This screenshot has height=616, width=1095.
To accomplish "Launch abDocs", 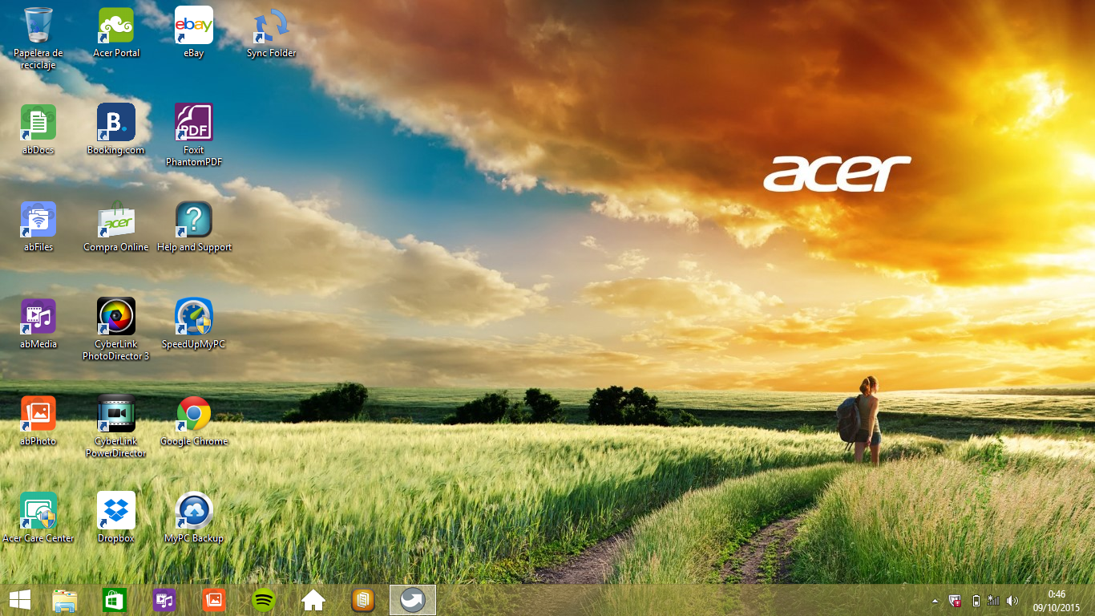I will pyautogui.click(x=37, y=123).
